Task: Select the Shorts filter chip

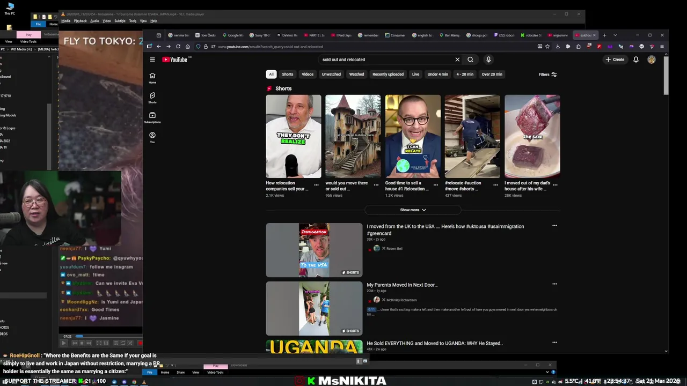Action: [x=288, y=75]
